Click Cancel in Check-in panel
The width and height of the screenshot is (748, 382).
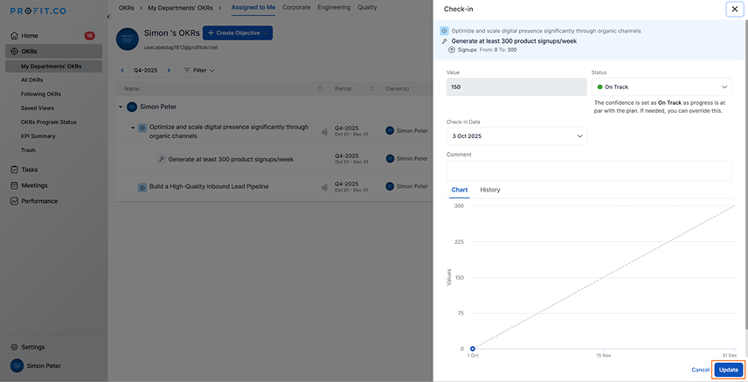point(700,370)
